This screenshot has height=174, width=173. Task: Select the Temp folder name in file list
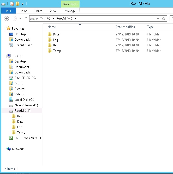(x=57, y=51)
